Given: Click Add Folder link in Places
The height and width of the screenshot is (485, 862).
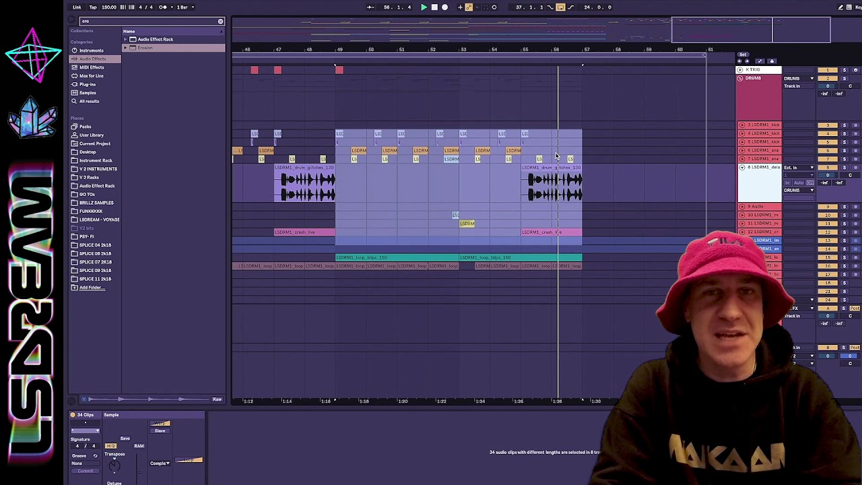Looking at the screenshot, I should click(92, 288).
